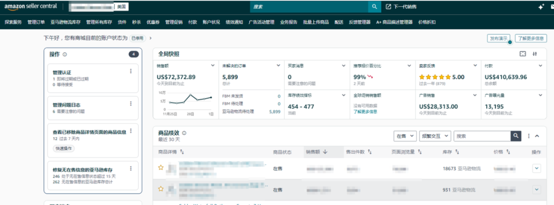
Task: Click the 5-star rating in 卖家反馈
Action: pyautogui.click(x=435, y=77)
